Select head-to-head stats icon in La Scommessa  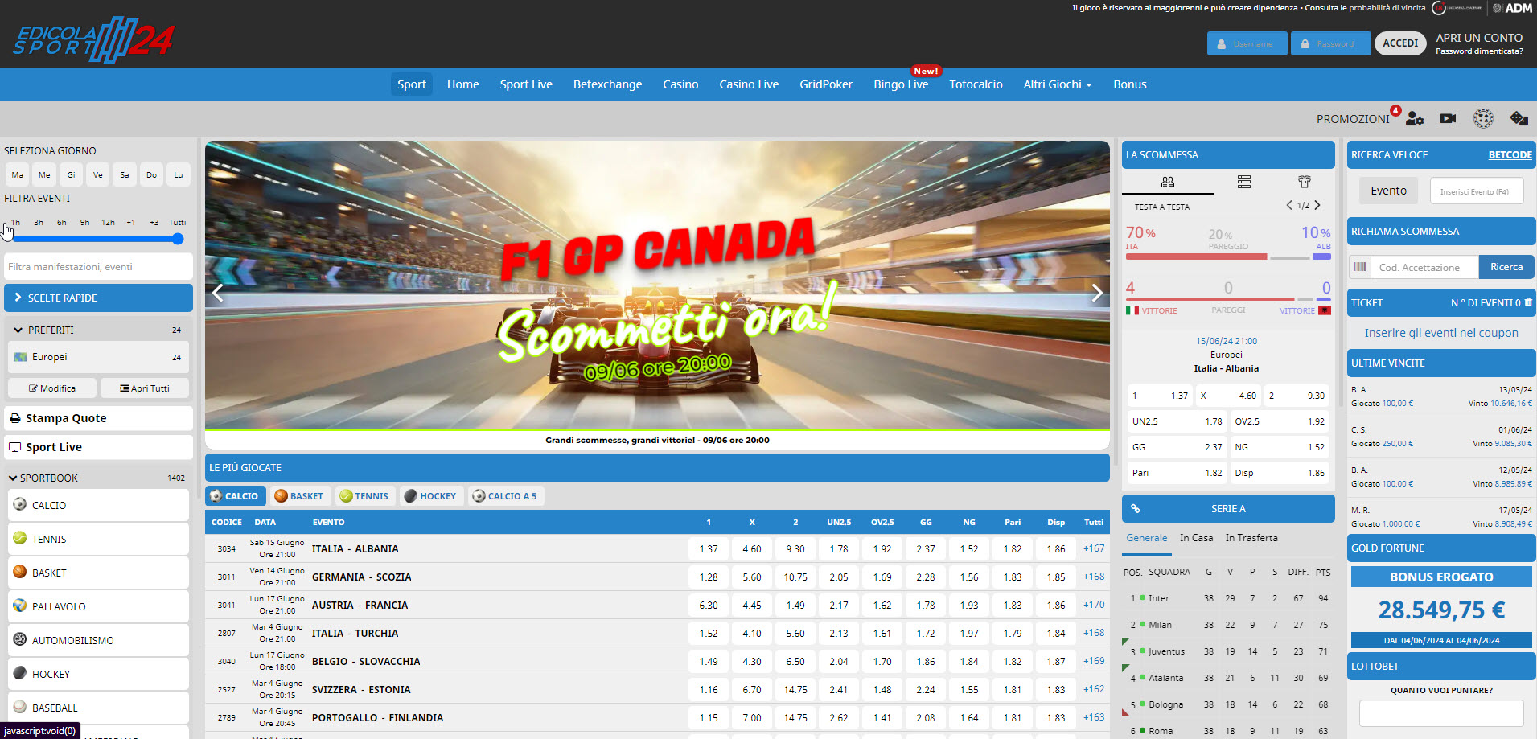click(1168, 182)
